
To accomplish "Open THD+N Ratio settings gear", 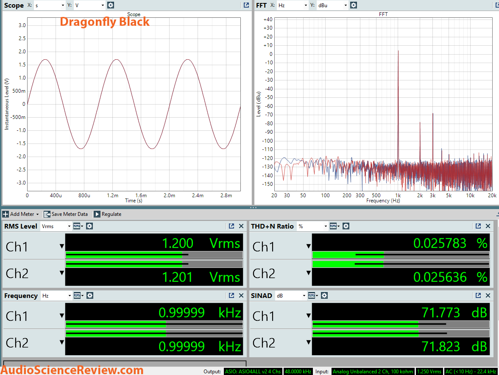I will pos(346,226).
